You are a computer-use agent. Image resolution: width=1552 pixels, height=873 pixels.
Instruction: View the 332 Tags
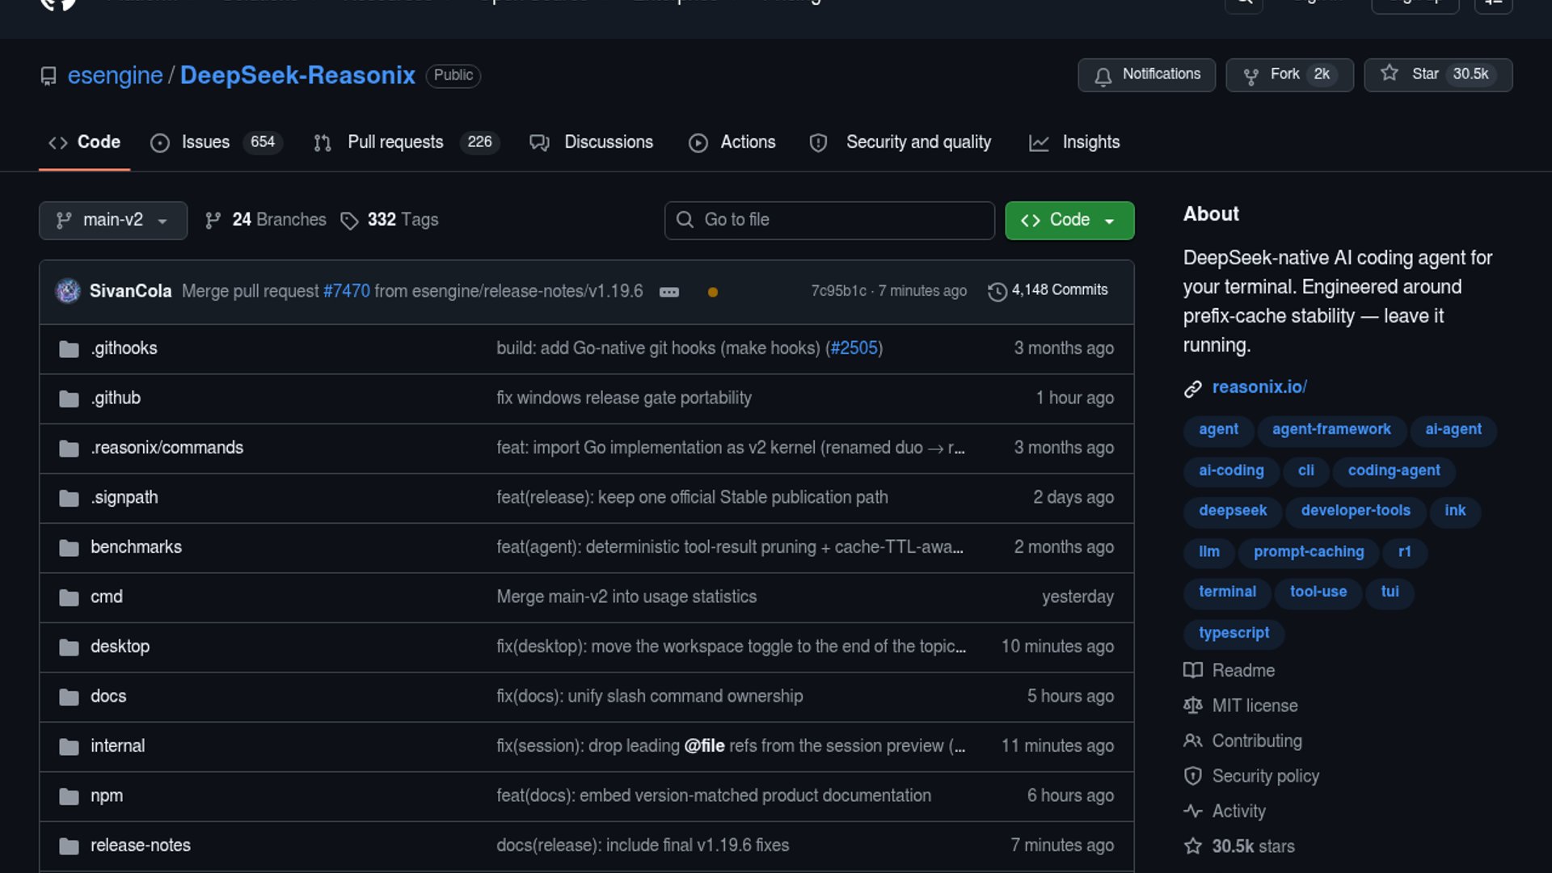pos(389,220)
